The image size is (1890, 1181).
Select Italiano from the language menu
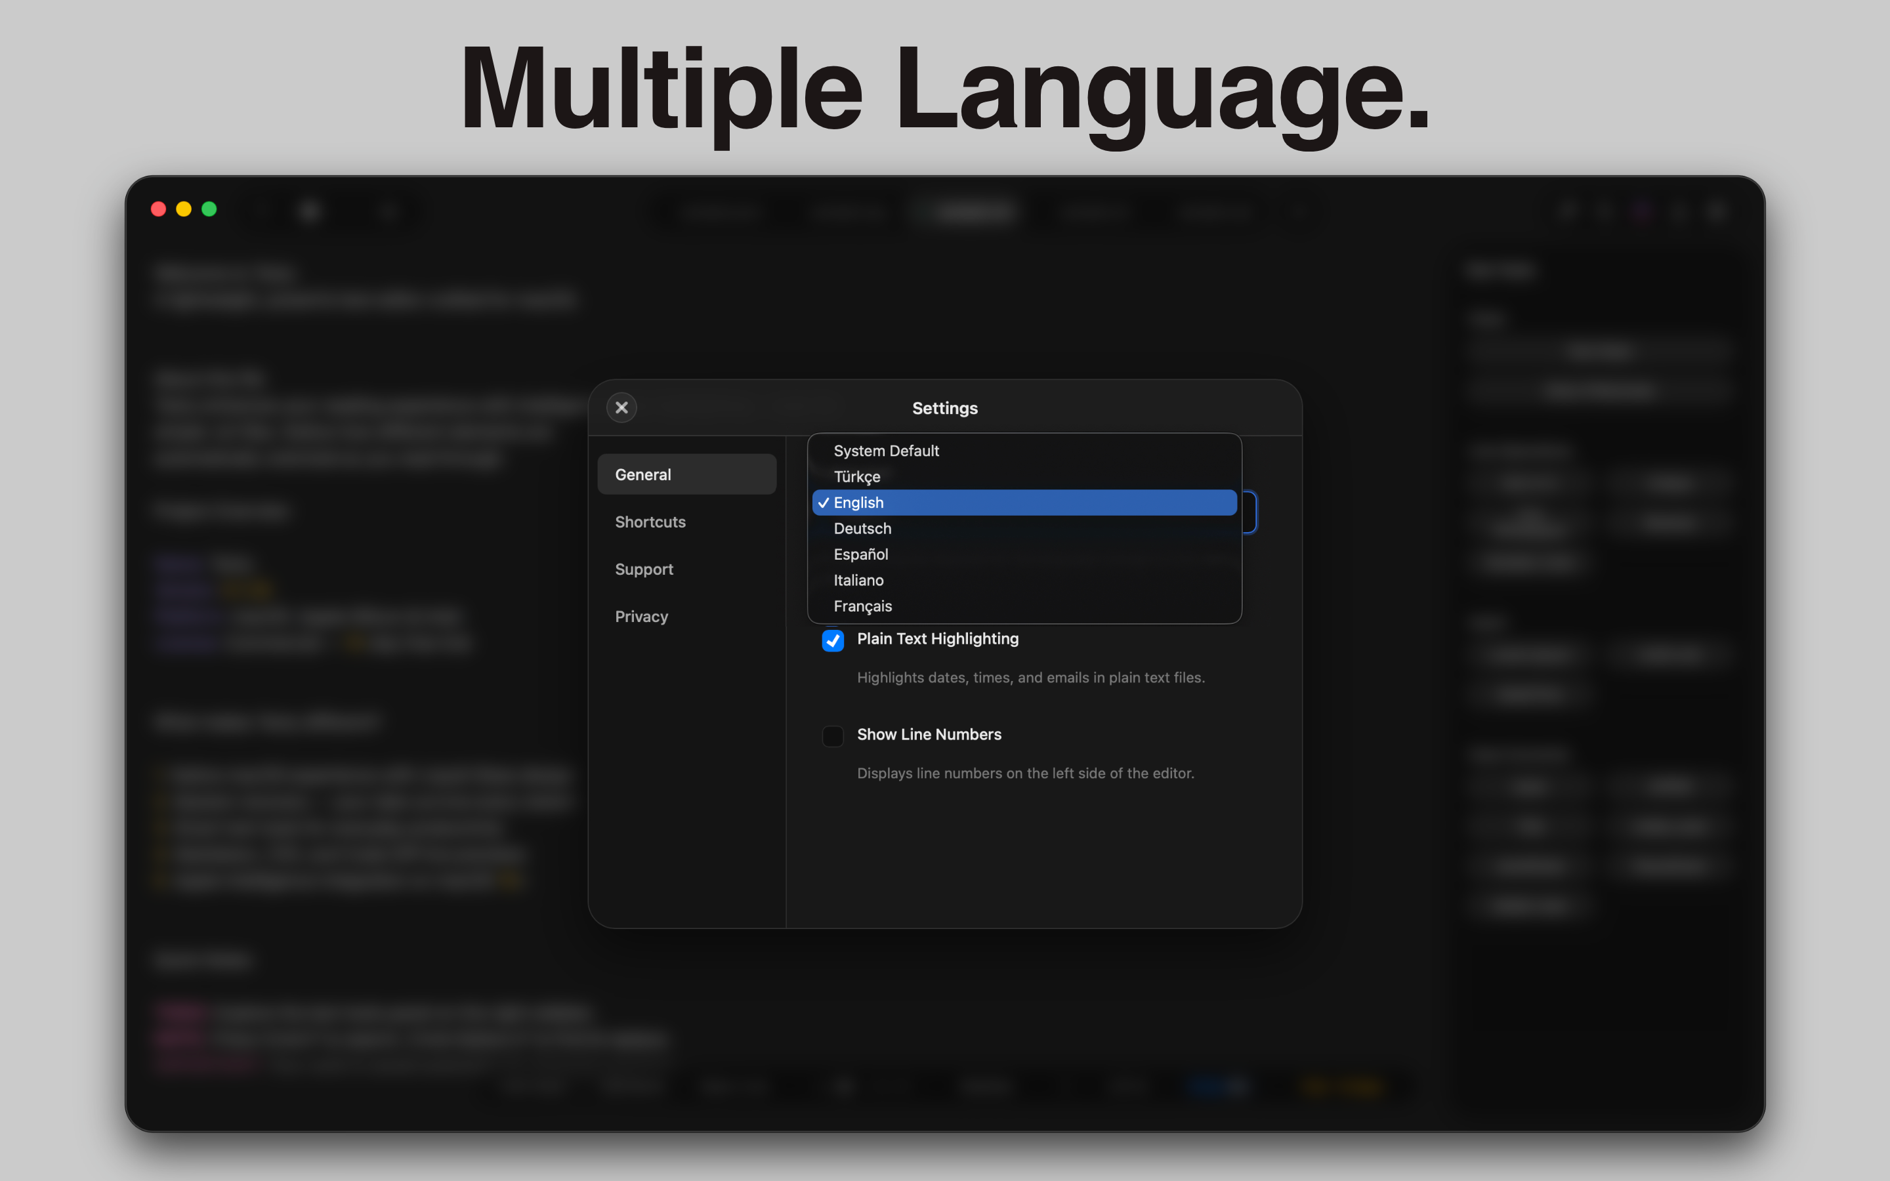point(858,579)
